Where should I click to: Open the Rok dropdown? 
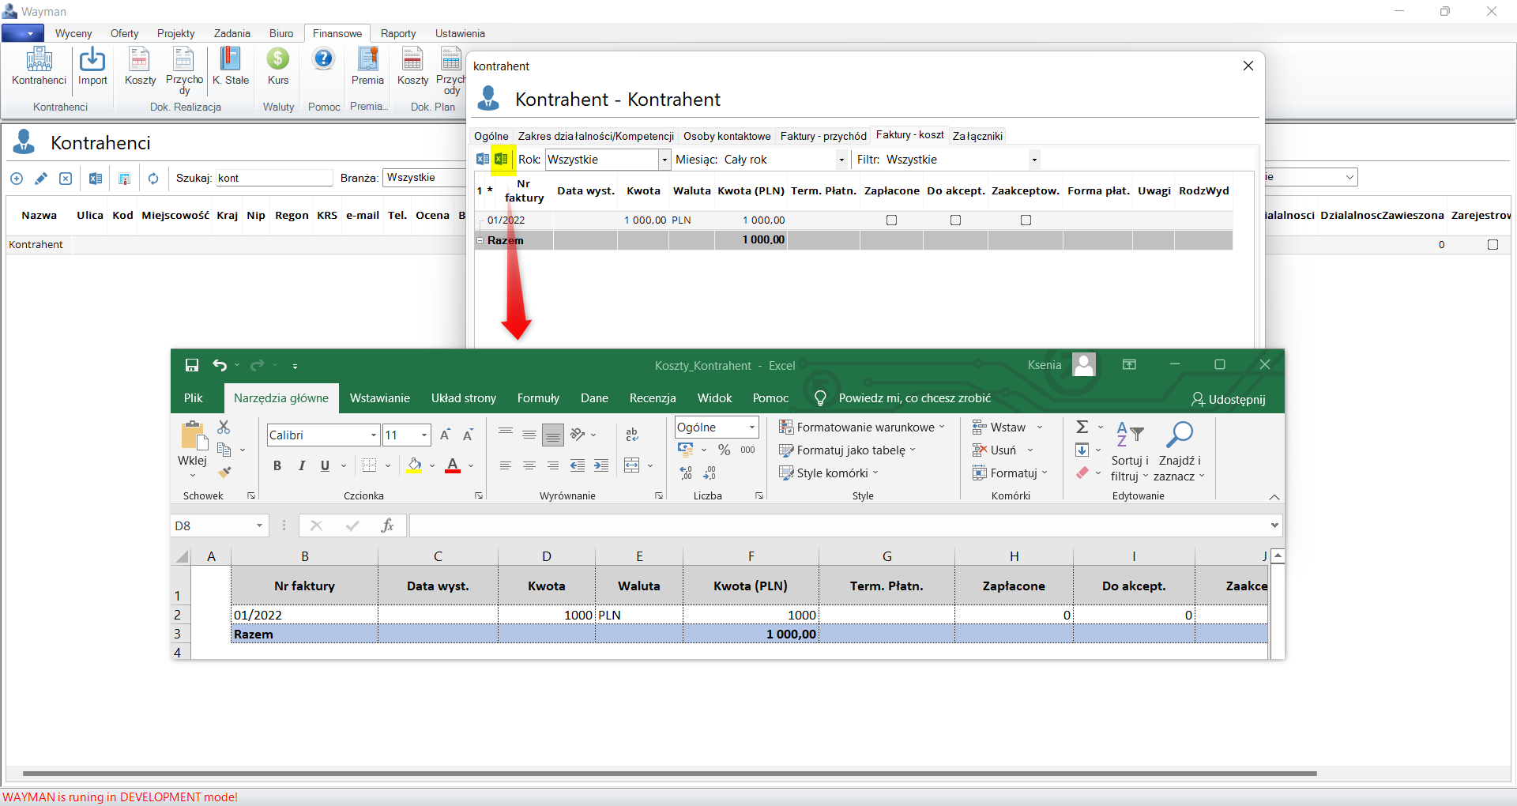point(664,160)
